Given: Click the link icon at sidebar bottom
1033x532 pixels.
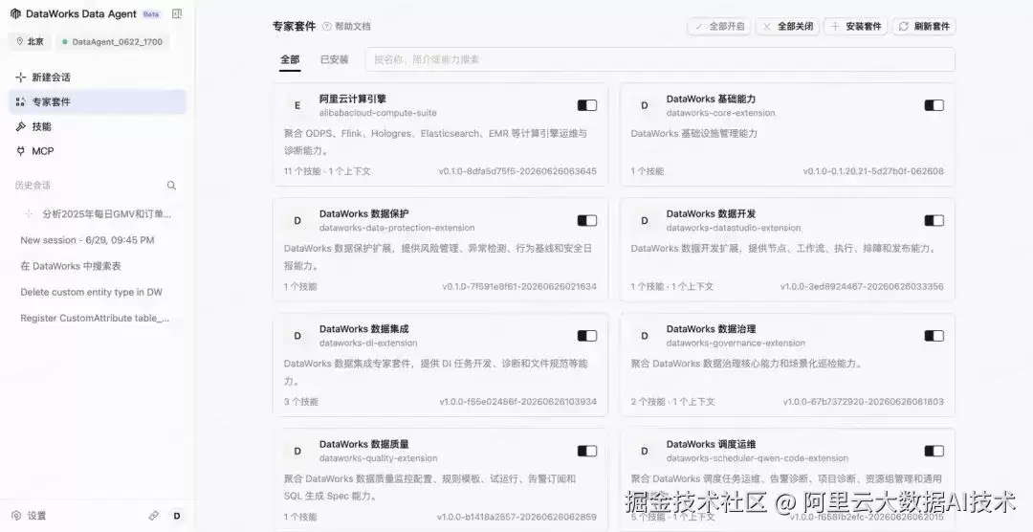Looking at the screenshot, I should point(153,516).
